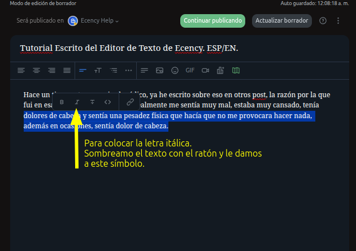356x251 pixels.
Task: Click the Ecency Help community avatar
Action: coord(73,21)
